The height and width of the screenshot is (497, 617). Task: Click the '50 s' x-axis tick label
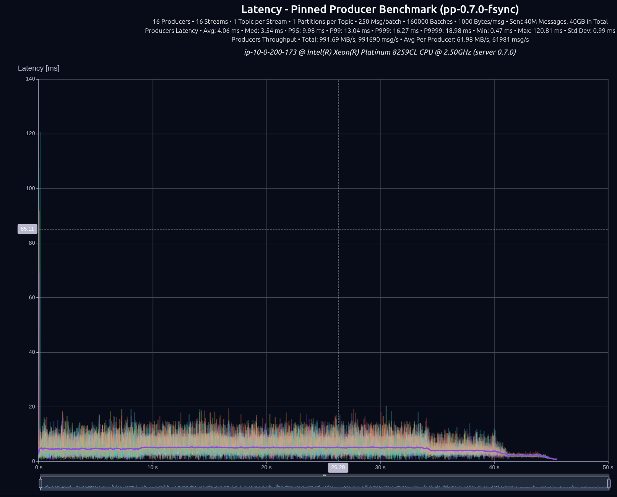tap(608, 468)
